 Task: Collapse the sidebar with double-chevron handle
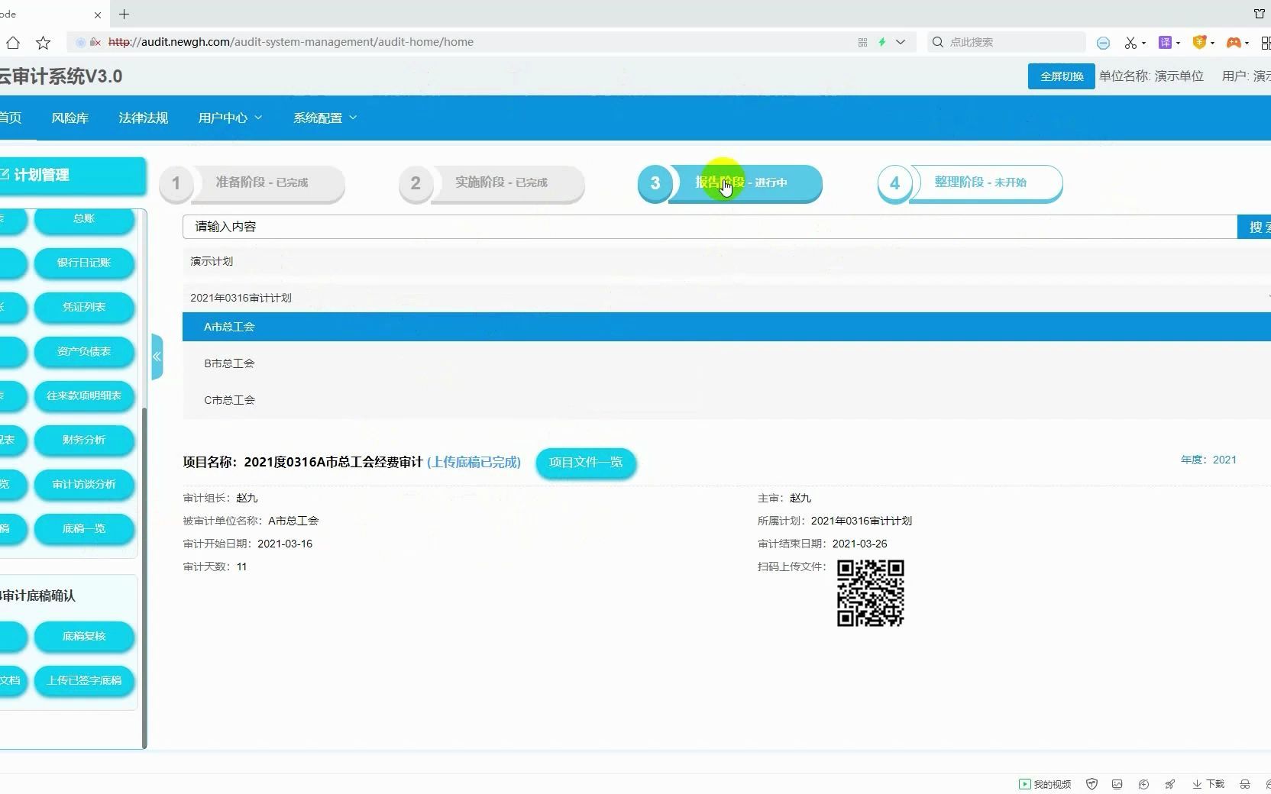(157, 357)
